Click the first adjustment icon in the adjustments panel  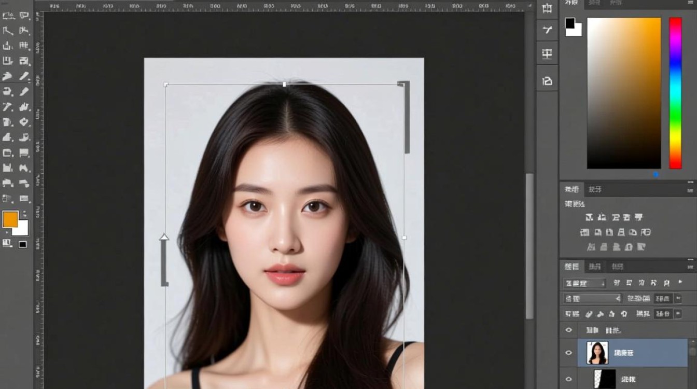point(589,217)
